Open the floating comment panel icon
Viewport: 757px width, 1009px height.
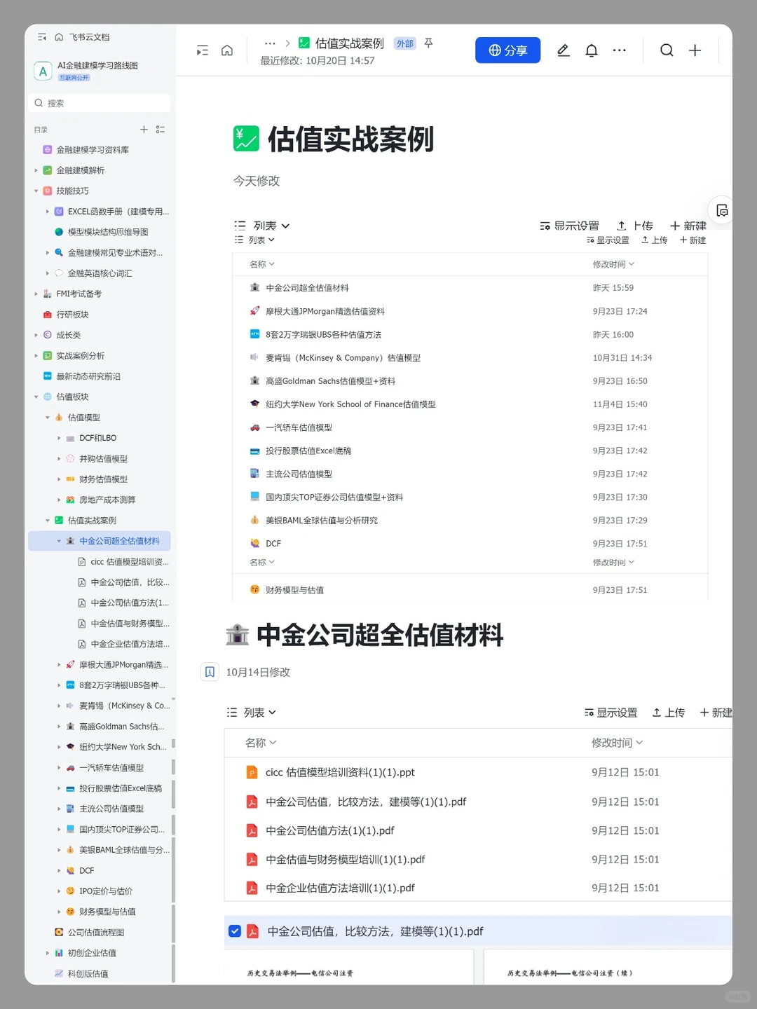722,211
